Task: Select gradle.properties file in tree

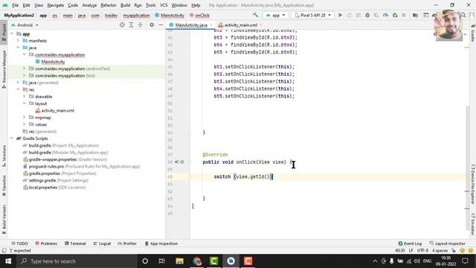Action: click(62, 173)
